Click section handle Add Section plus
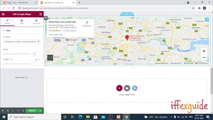The image size is (213, 120). pyautogui.click(x=123, y=14)
